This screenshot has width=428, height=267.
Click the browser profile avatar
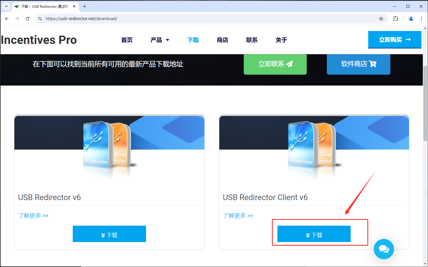[411, 19]
